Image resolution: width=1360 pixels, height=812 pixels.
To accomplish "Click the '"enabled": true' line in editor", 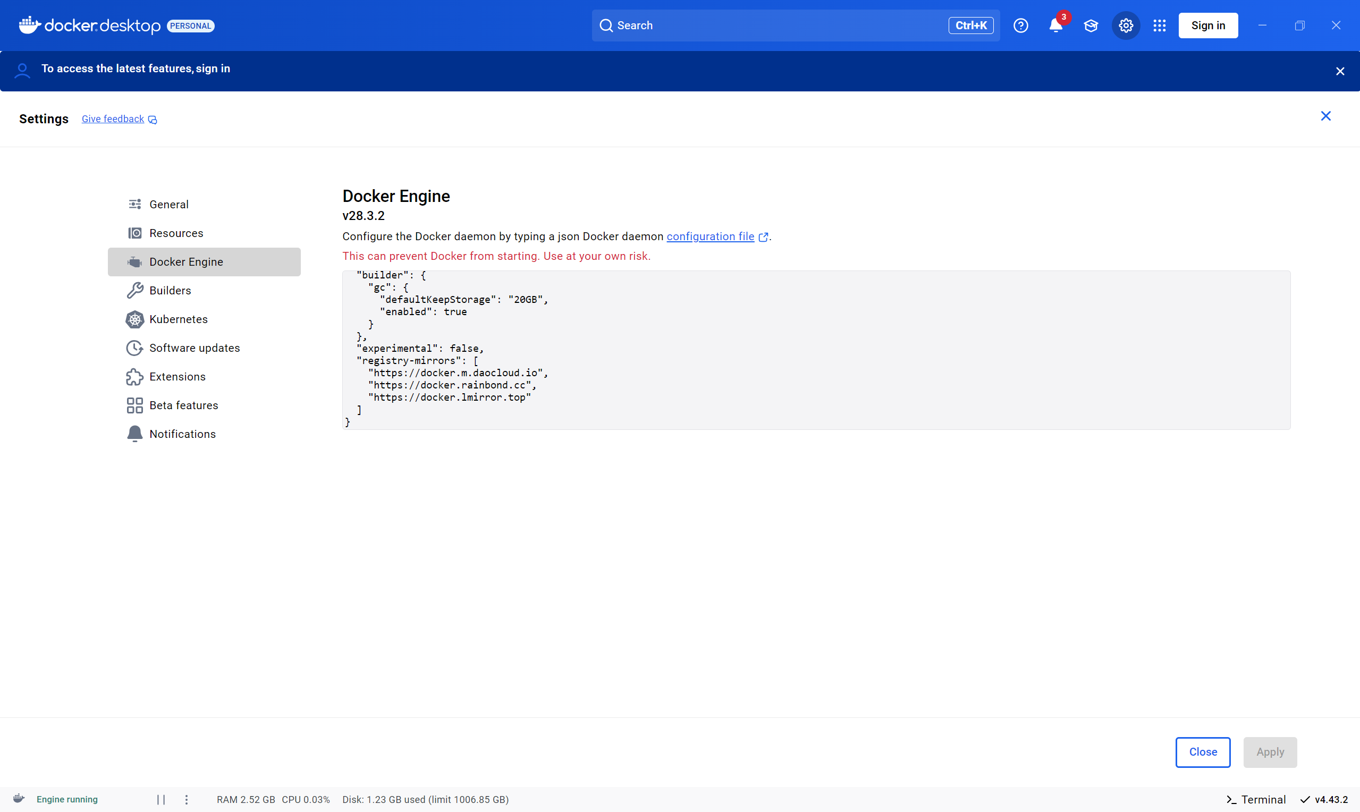I will point(423,312).
